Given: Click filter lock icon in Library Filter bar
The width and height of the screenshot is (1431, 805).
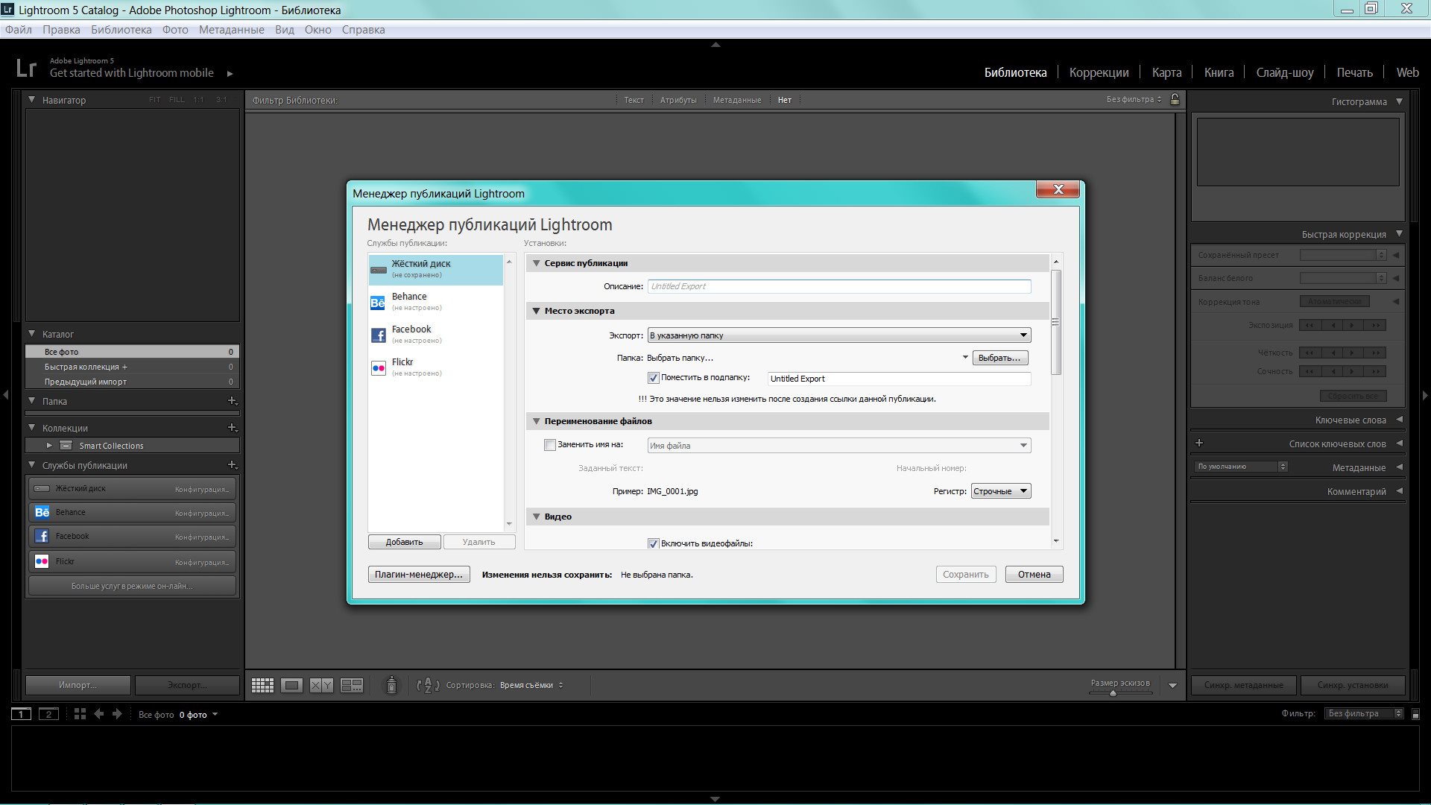Looking at the screenshot, I should point(1175,99).
